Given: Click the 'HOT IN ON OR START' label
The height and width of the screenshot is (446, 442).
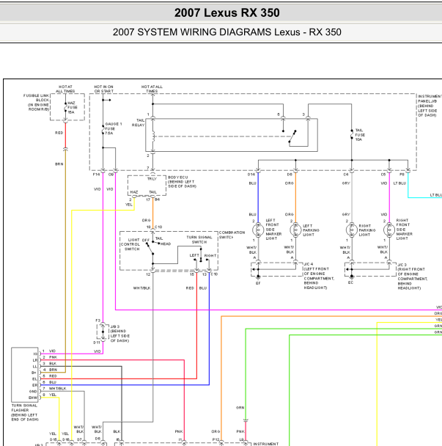Looking at the screenshot, I should [104, 89].
